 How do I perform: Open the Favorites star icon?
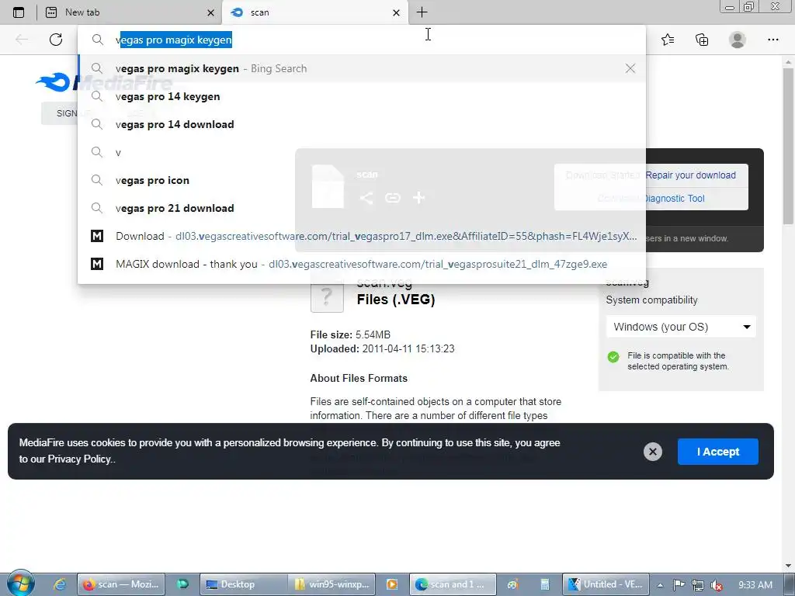(668, 40)
